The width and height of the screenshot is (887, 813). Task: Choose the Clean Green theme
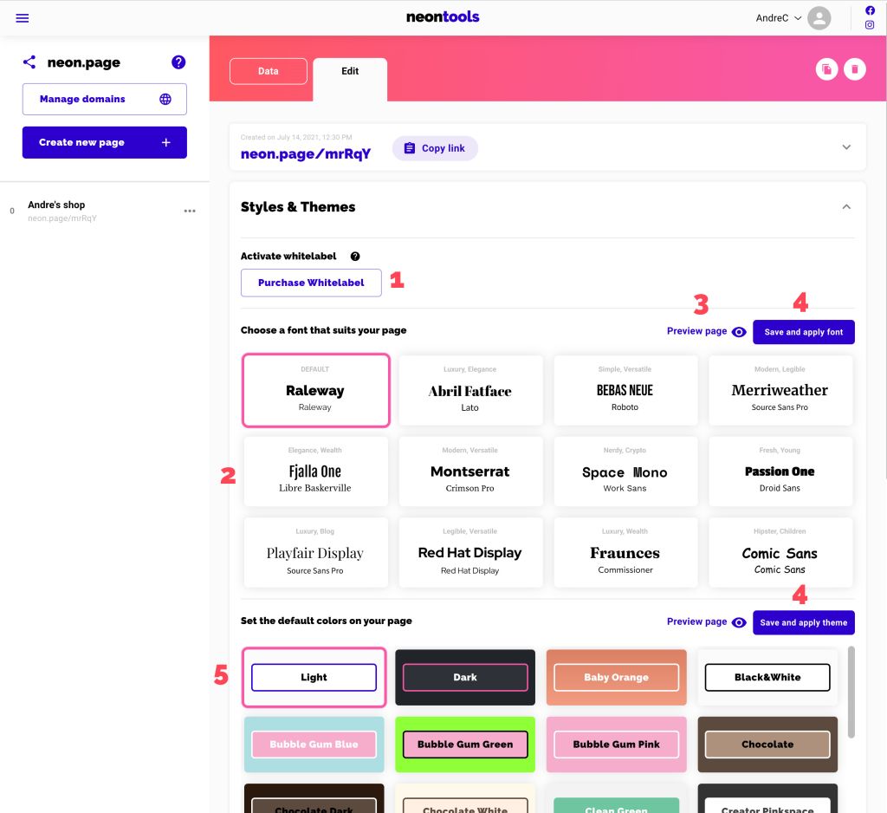click(616, 799)
